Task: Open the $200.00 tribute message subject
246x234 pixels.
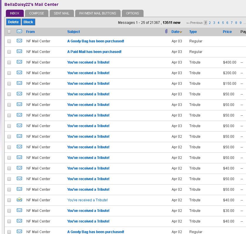Action: [x=88, y=73]
